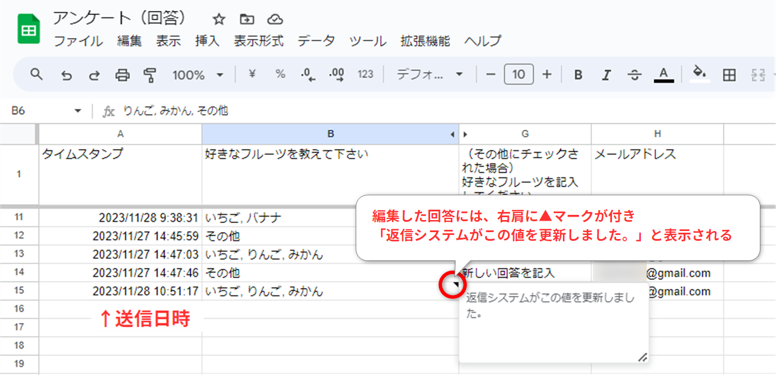Expand the name box dropdown next to B6

tap(78, 111)
